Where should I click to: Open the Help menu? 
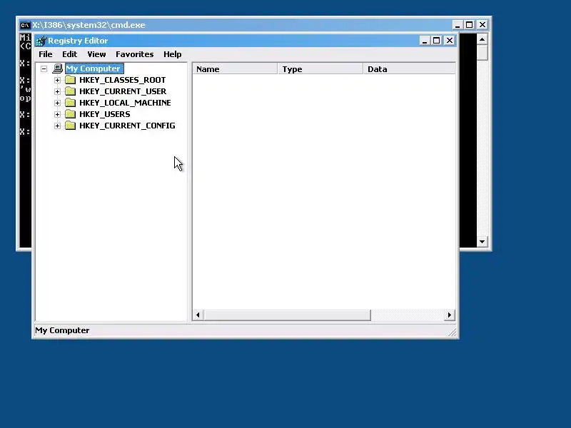[x=172, y=54]
